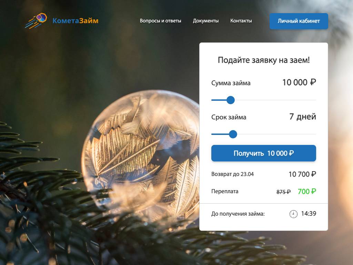Click the 10 000 ₽ loan amount value
The width and height of the screenshot is (353, 265).
click(x=299, y=82)
